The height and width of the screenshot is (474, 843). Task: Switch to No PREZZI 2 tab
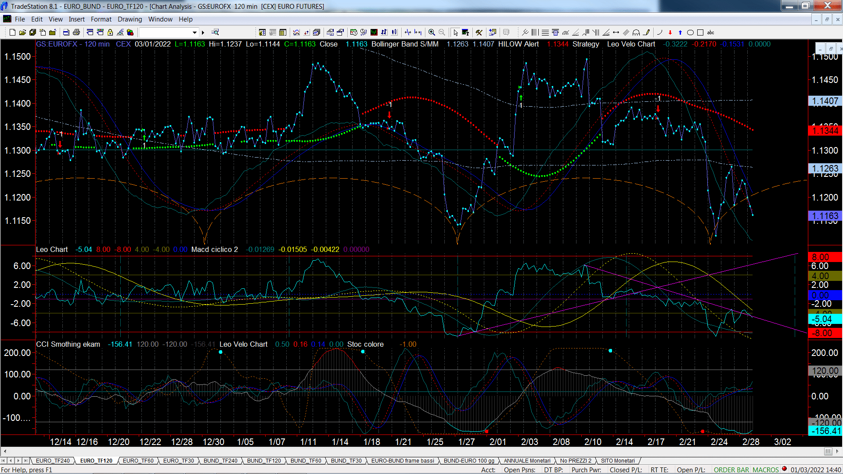[576, 460]
